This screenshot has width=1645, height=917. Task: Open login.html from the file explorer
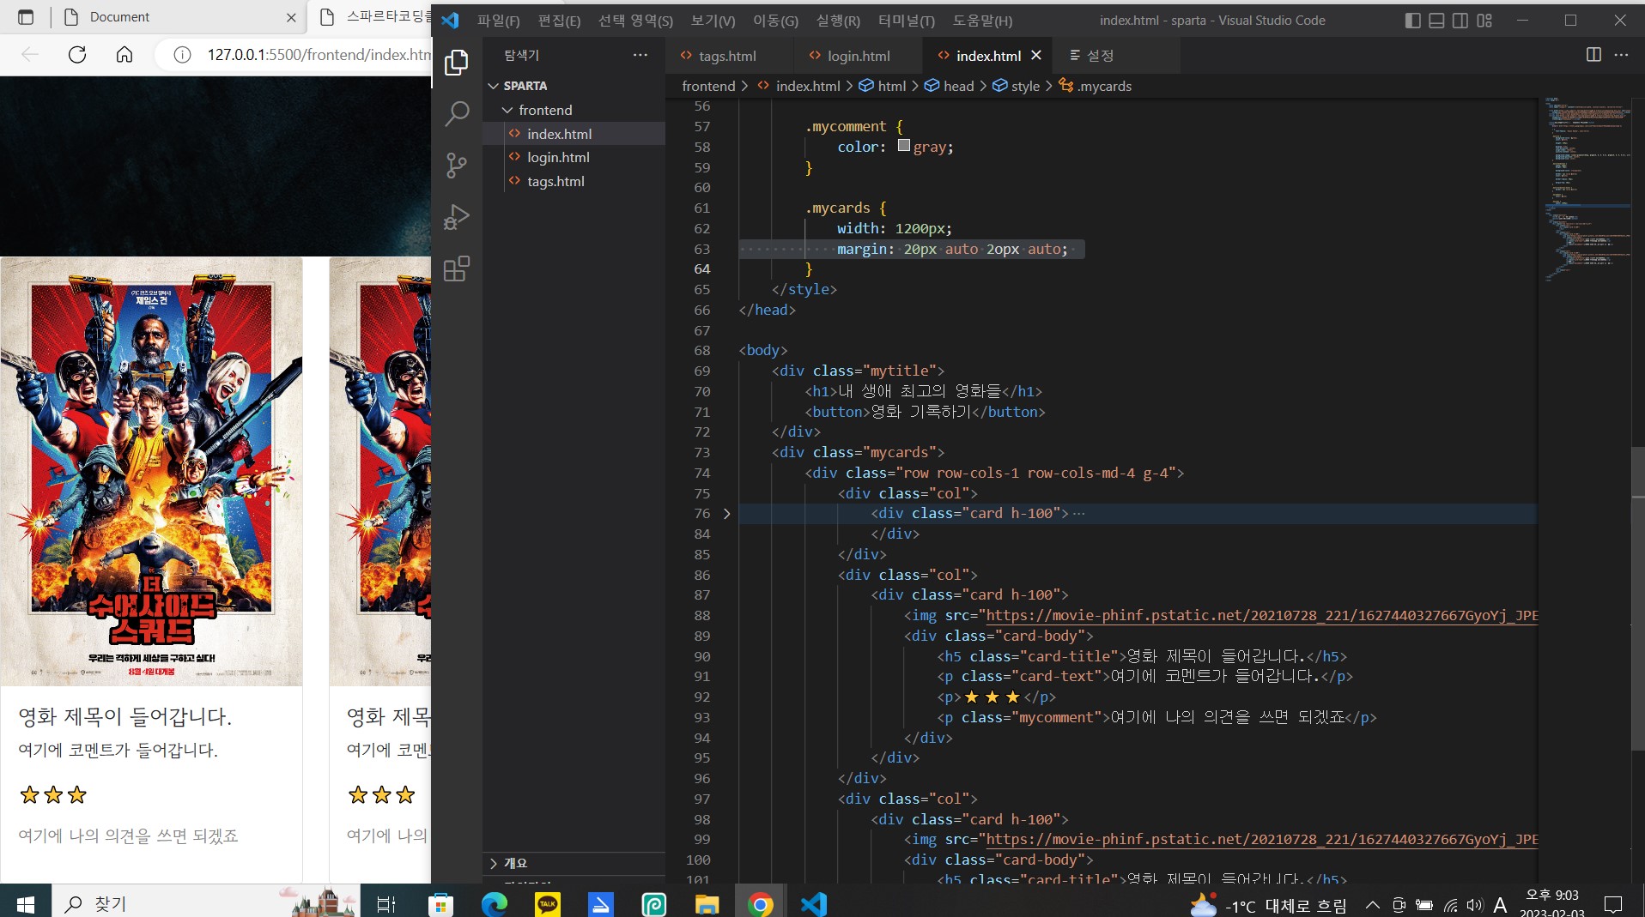574,158
